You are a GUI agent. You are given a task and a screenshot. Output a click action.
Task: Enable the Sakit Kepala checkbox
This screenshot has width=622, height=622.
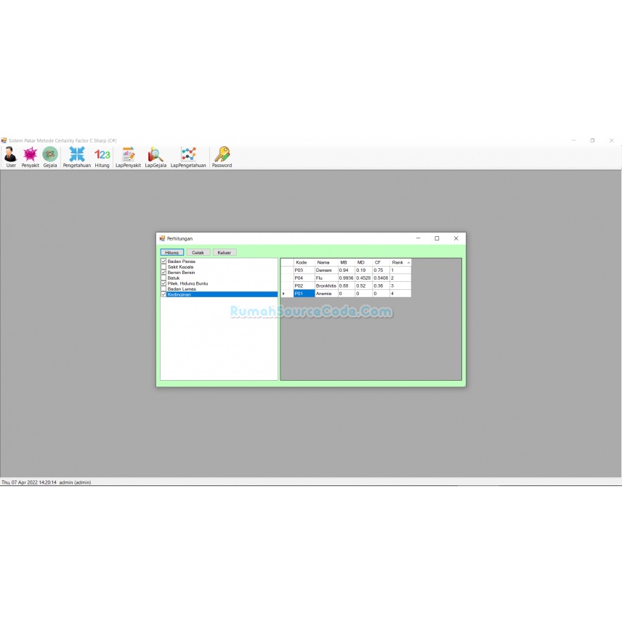[x=163, y=267]
